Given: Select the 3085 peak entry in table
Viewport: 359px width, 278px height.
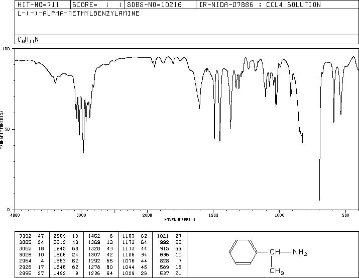Looking at the screenshot, I should coord(32,242).
